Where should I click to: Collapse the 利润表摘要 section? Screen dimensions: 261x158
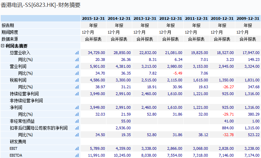click(2, 46)
